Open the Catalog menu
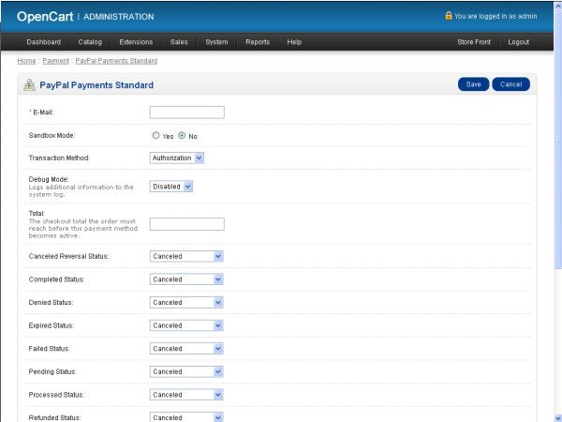 pyautogui.click(x=90, y=42)
